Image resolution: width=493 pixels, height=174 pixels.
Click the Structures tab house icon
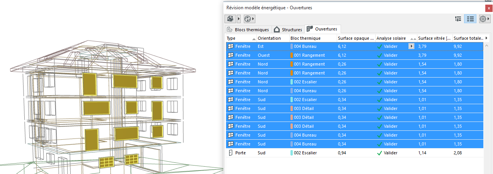277,30
